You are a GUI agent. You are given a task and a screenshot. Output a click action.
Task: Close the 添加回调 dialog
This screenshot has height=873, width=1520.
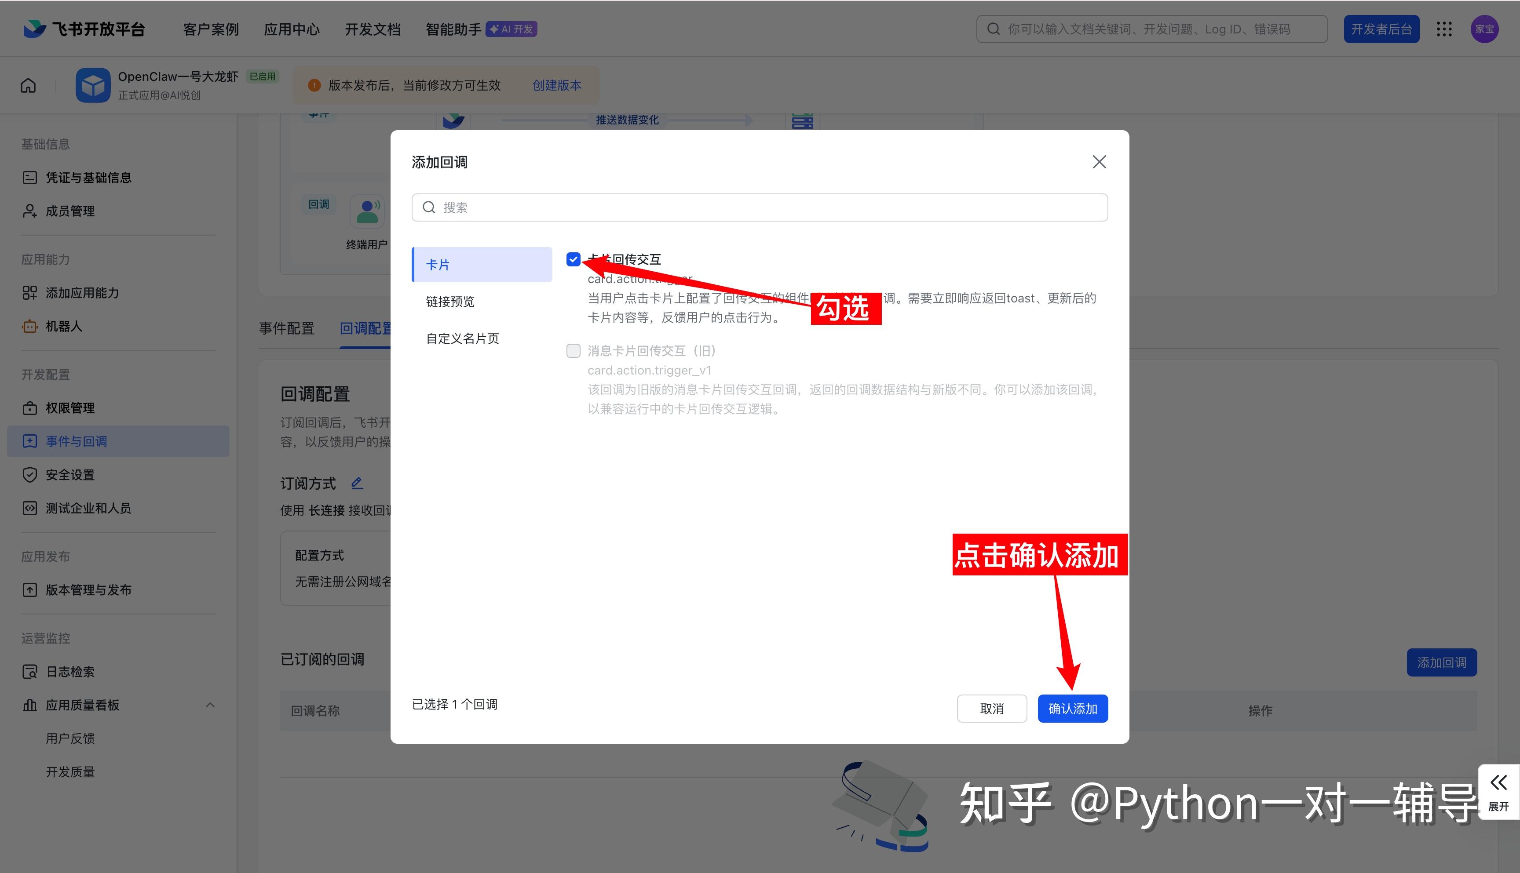[x=1099, y=162]
